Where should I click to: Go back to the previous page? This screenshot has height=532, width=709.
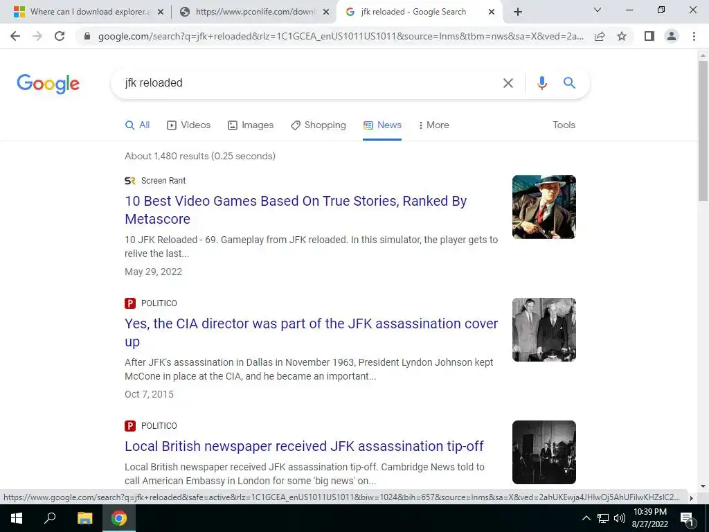15,36
